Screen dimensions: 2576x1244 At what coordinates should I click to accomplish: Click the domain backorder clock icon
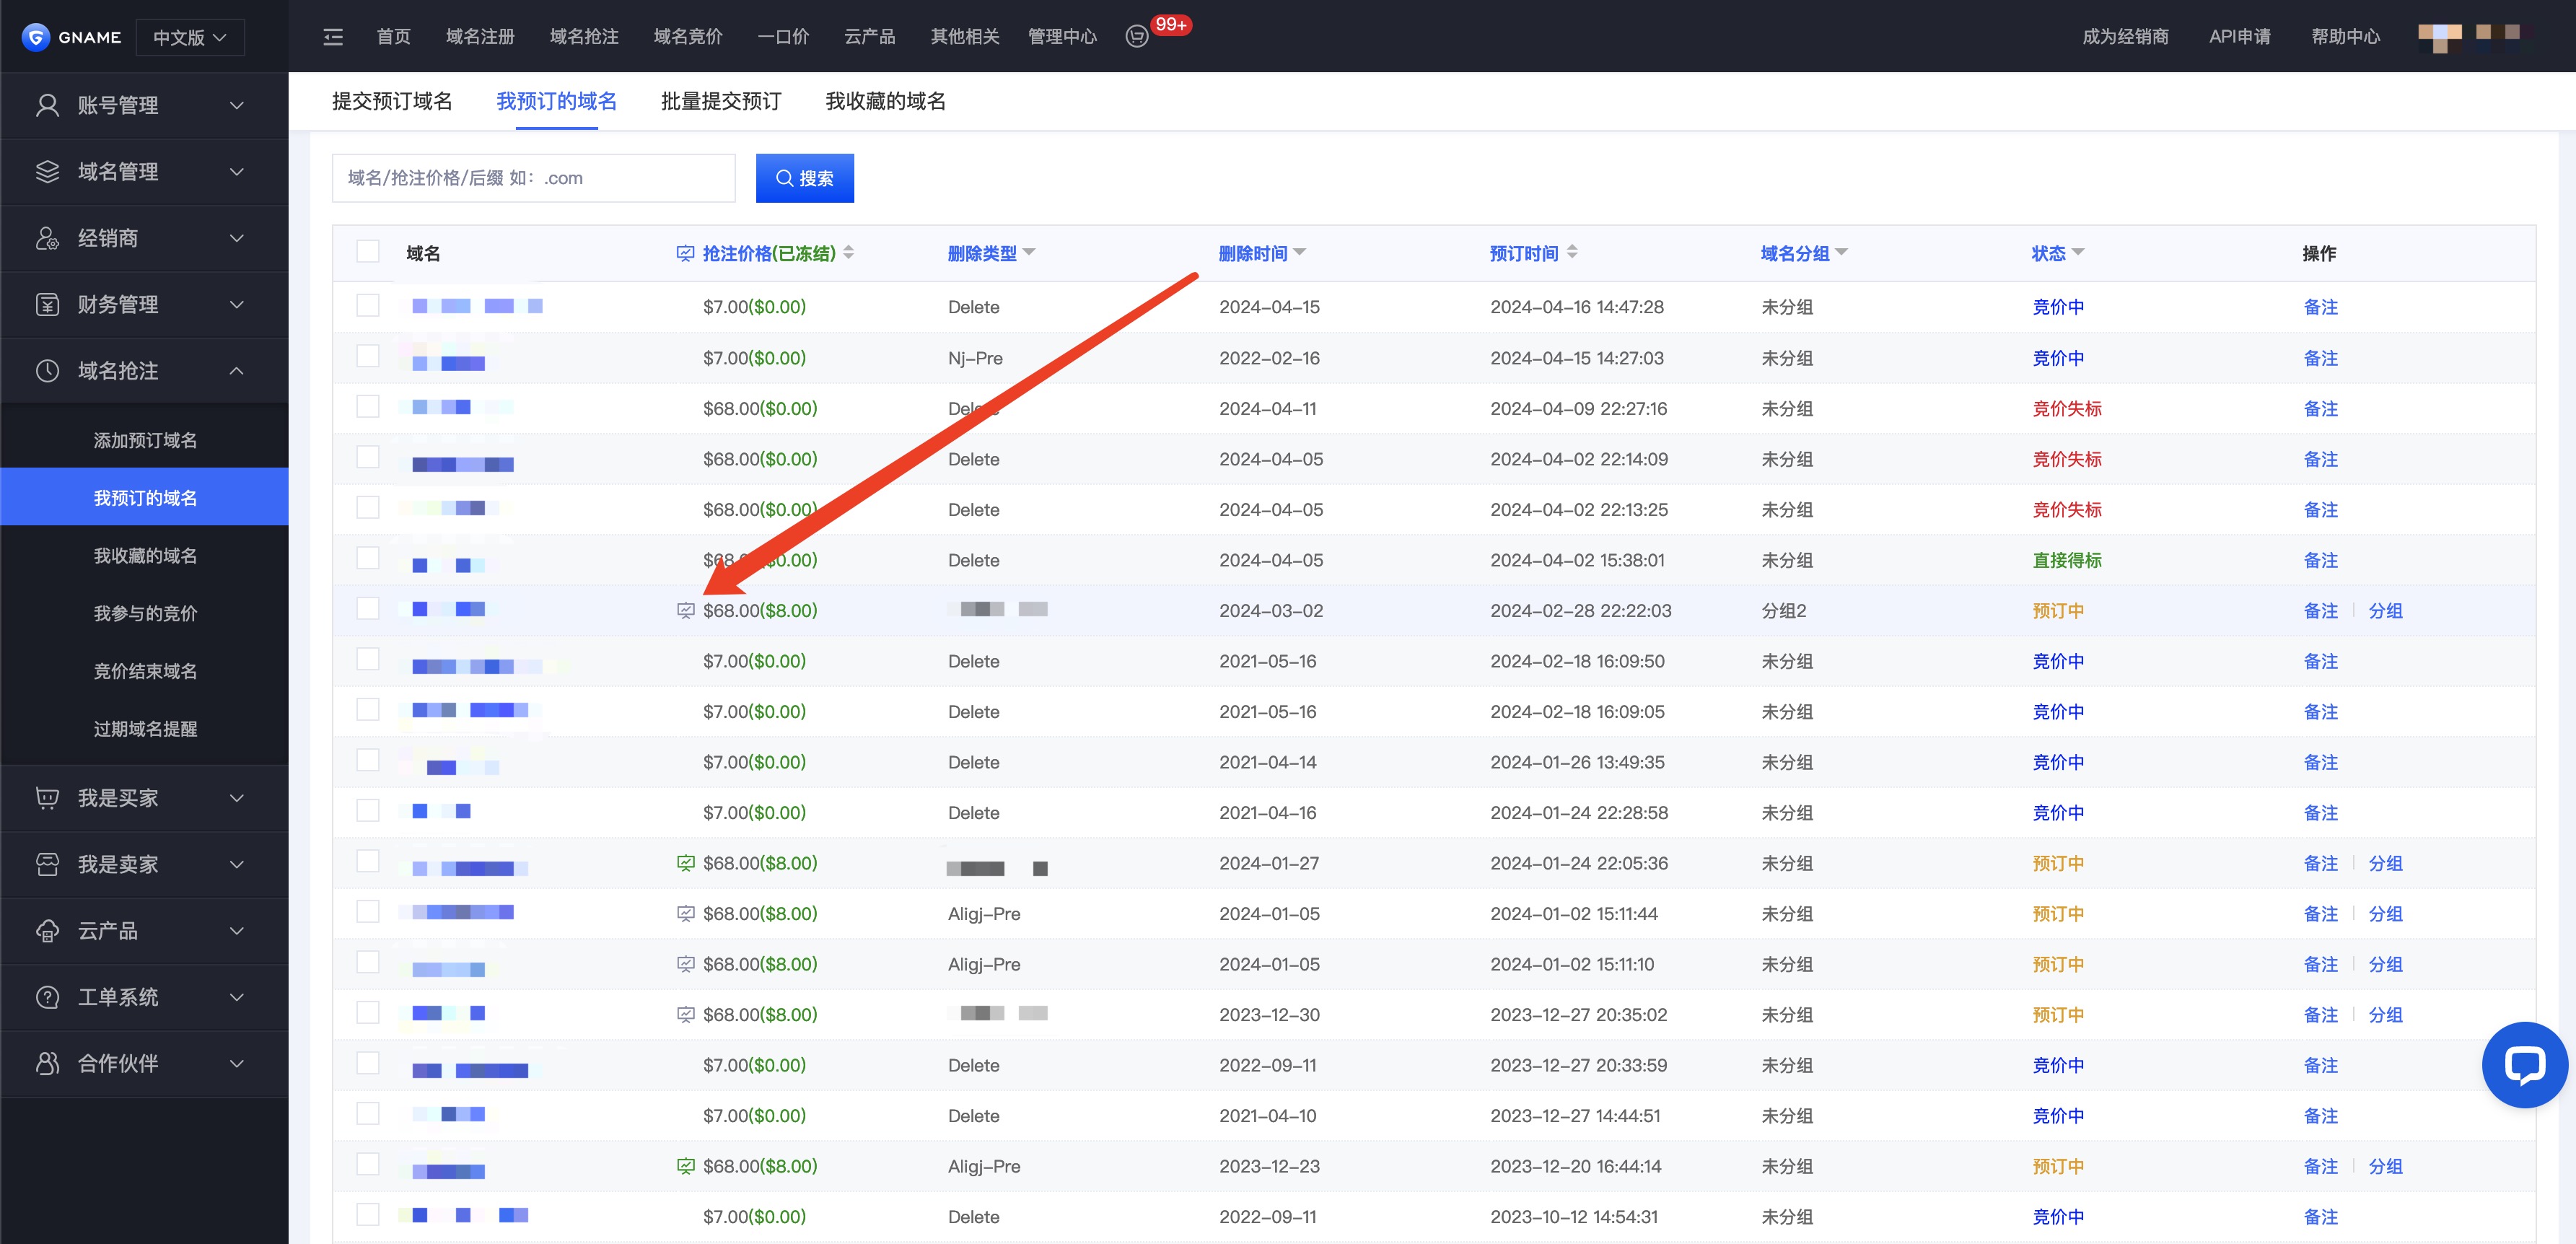point(47,371)
